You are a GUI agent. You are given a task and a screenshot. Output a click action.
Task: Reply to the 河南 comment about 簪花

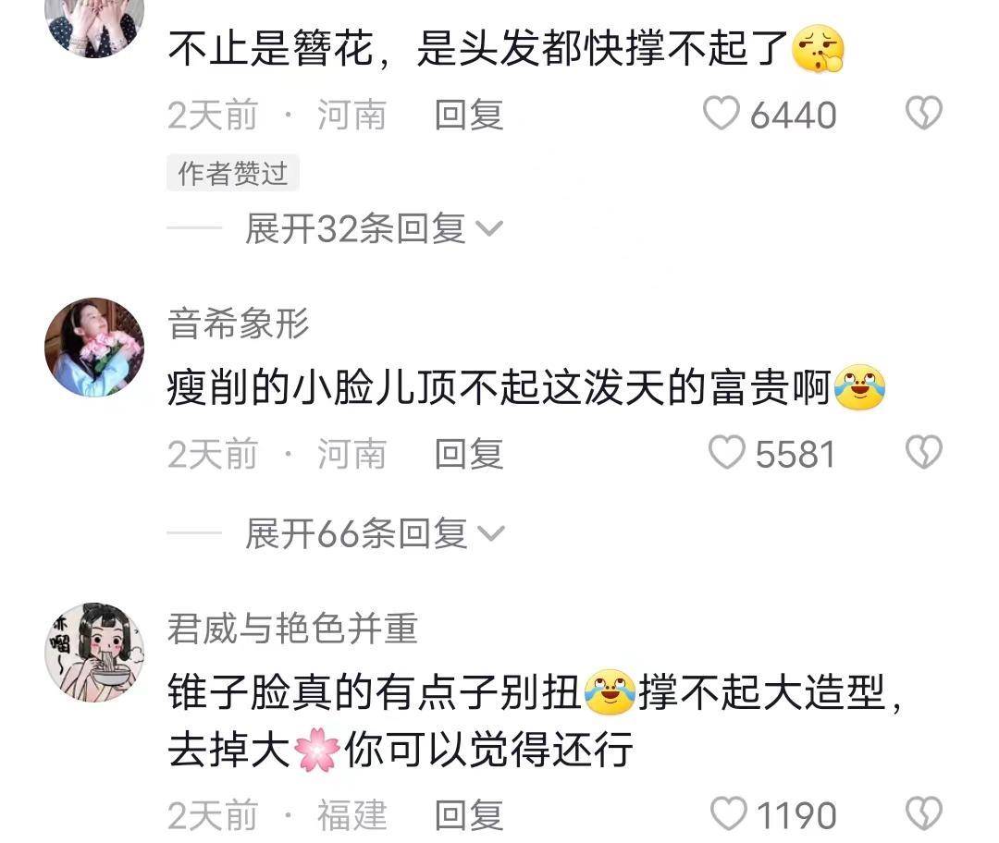[470, 116]
